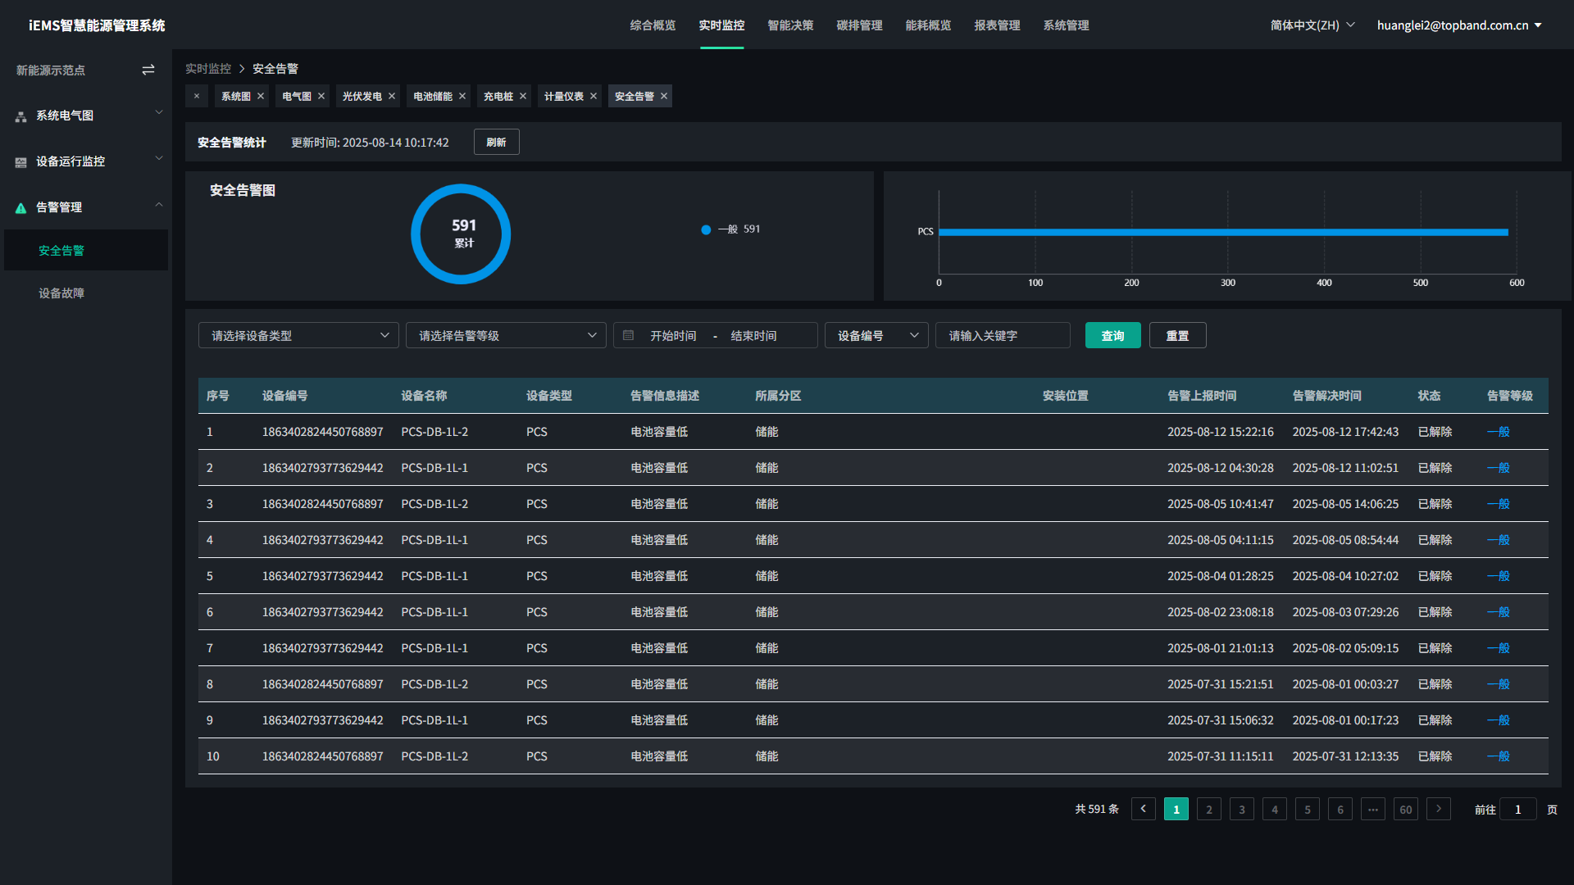The height and width of the screenshot is (885, 1574).
Task: Expand the 设备编号 search-field selector
Action: click(x=876, y=335)
